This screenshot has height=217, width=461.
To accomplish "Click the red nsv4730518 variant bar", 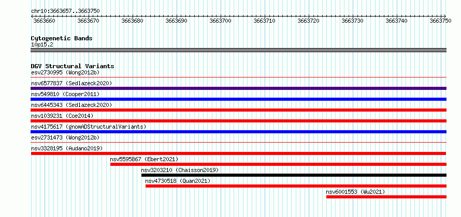I will tap(296, 186).
